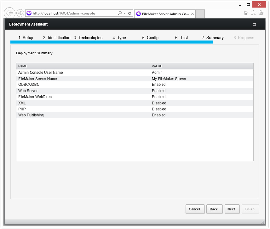
Task: Click the FileMaker favicon in address bar
Action: [x=29, y=13]
